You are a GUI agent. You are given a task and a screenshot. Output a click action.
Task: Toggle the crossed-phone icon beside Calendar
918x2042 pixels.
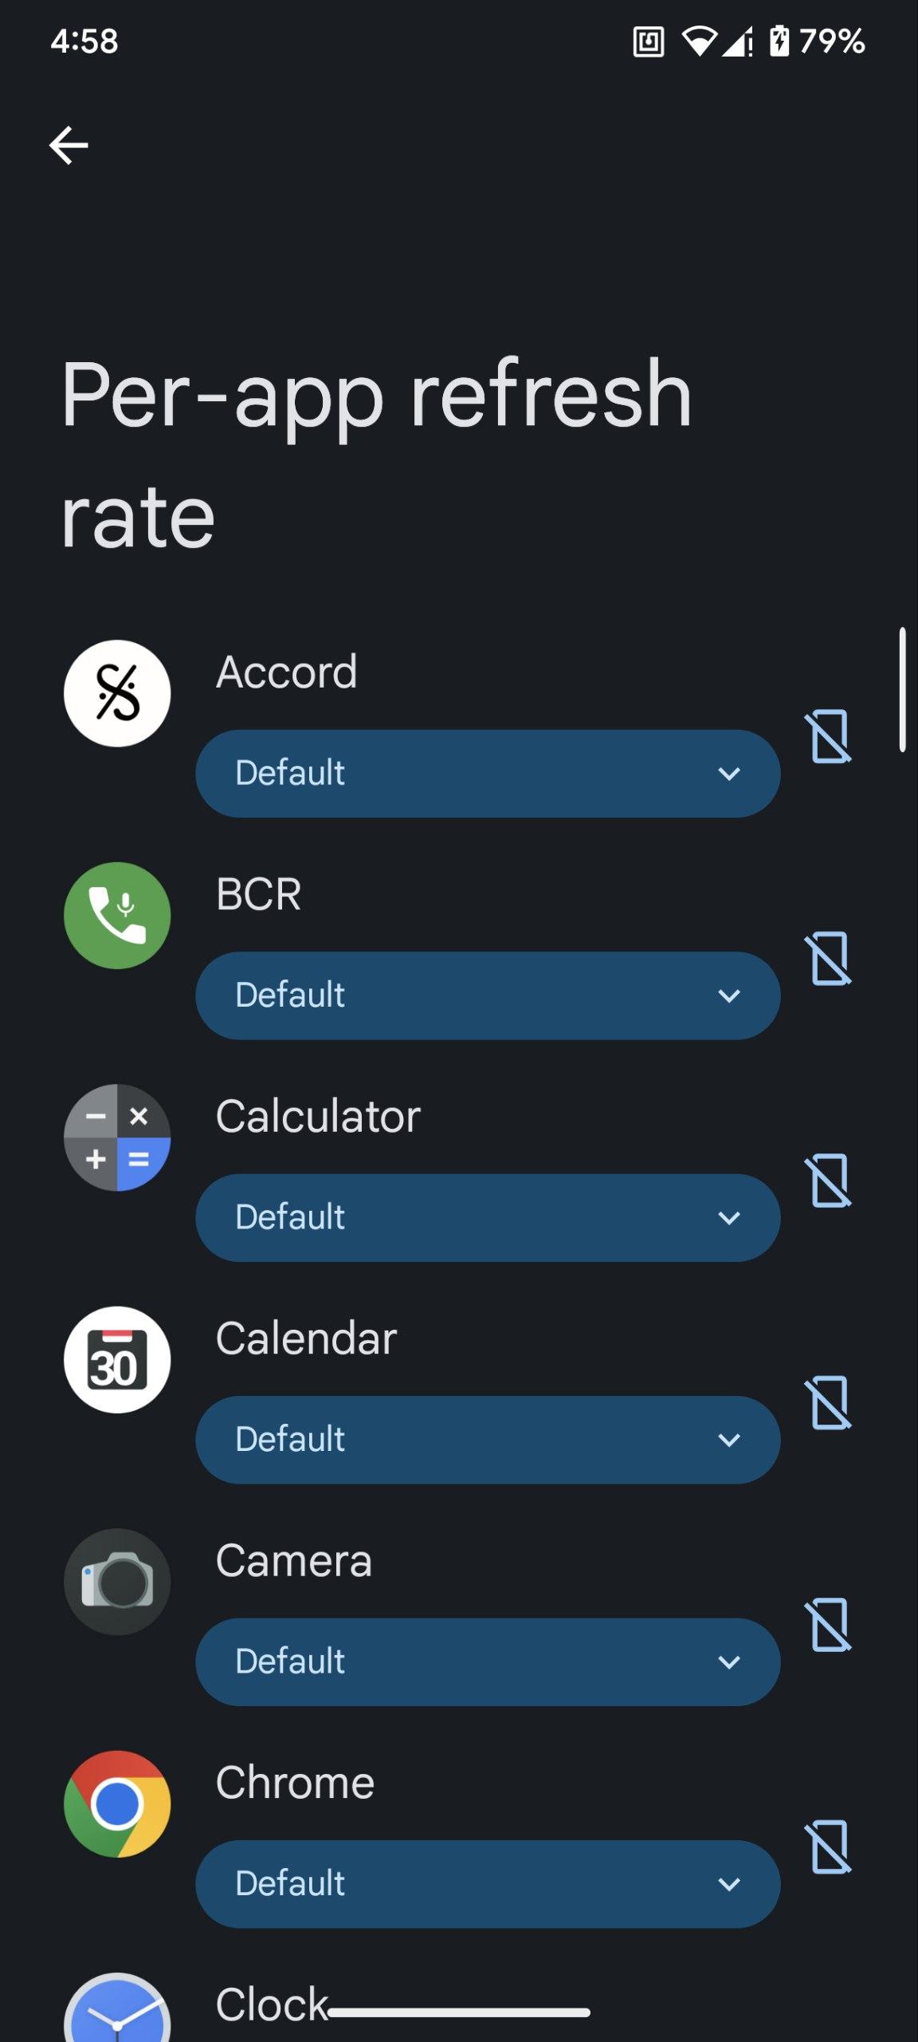(x=829, y=1402)
